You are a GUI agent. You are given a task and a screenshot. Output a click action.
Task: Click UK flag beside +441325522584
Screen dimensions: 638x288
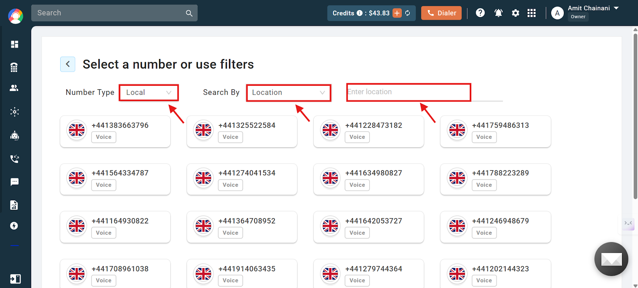click(x=203, y=130)
